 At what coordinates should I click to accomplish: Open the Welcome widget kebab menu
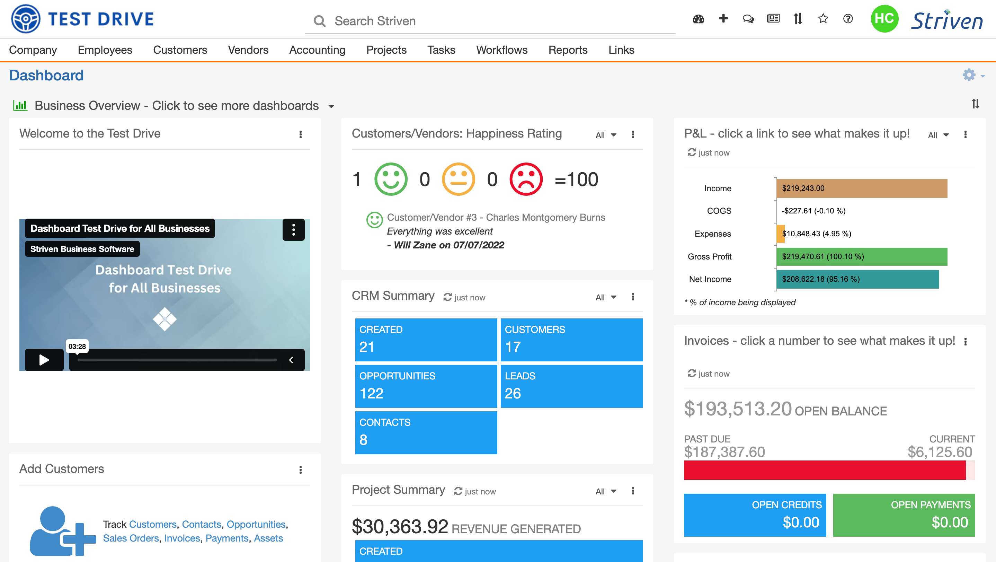tap(300, 134)
